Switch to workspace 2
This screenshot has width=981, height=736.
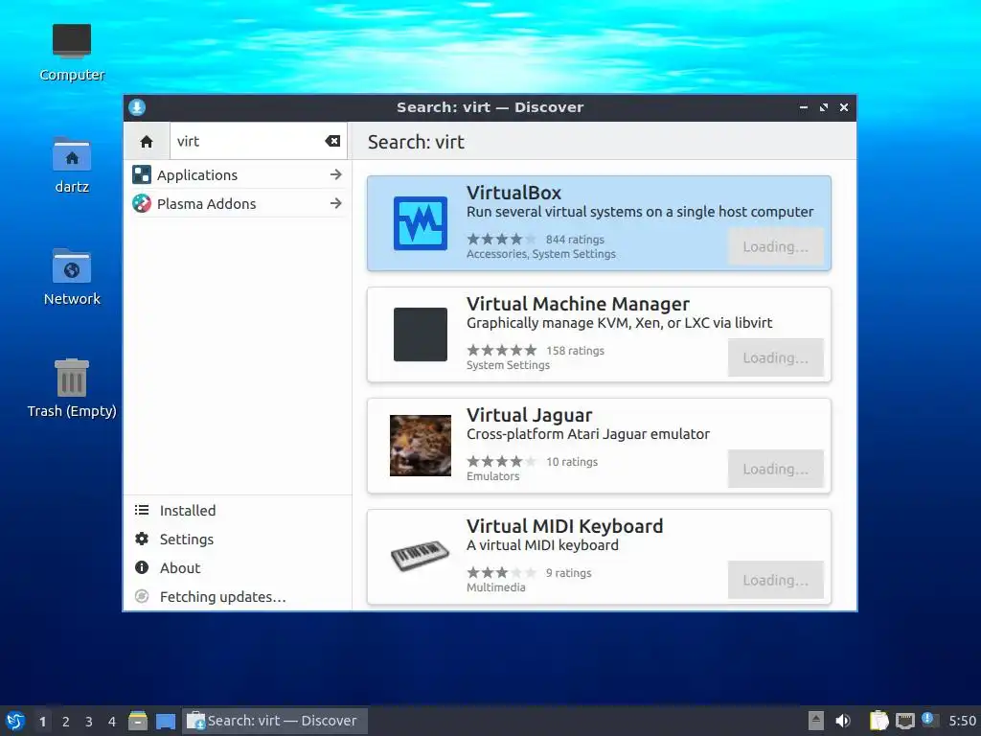pos(66,722)
